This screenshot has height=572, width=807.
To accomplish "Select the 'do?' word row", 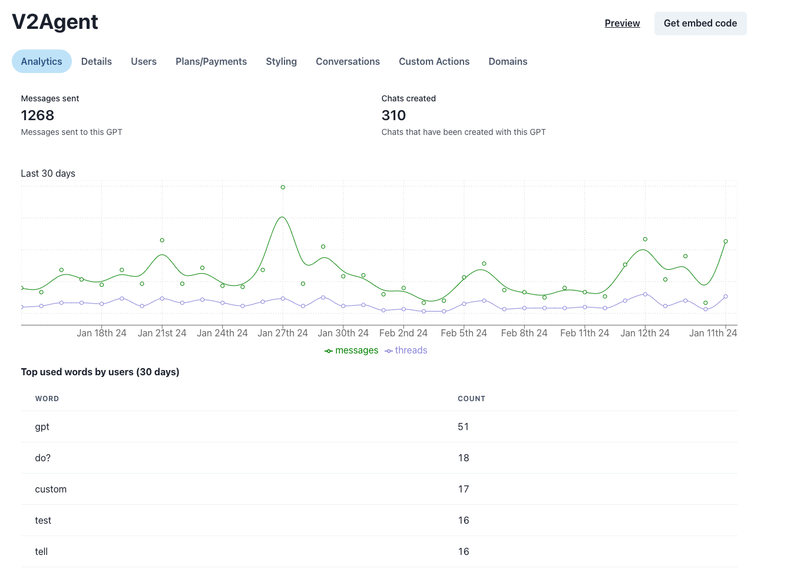I will [x=379, y=458].
